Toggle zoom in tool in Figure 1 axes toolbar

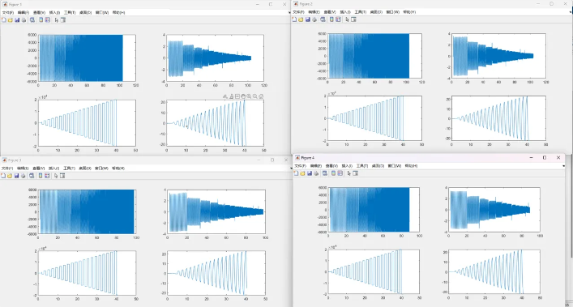[x=249, y=96]
